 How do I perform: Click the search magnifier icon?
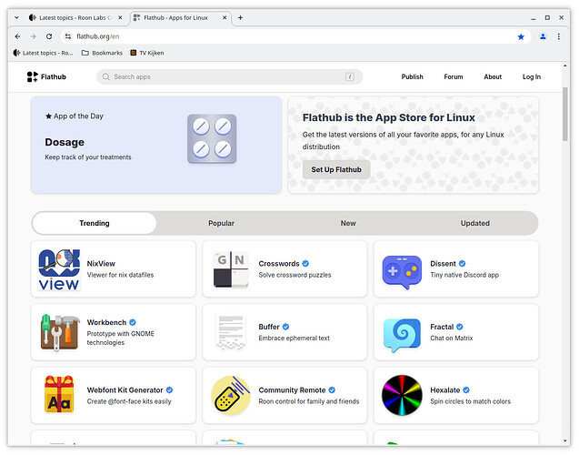106,76
